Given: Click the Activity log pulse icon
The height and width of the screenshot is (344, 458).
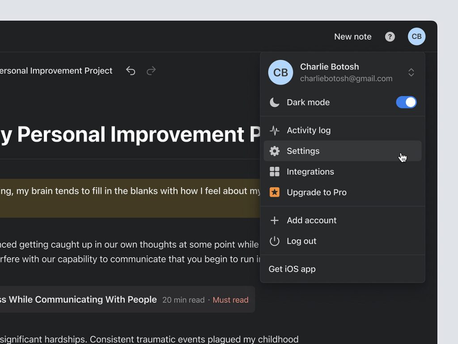Looking at the screenshot, I should 275,130.
